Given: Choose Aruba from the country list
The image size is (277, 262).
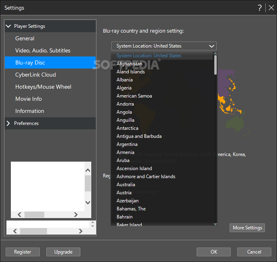Looking at the screenshot, I should point(162,160).
